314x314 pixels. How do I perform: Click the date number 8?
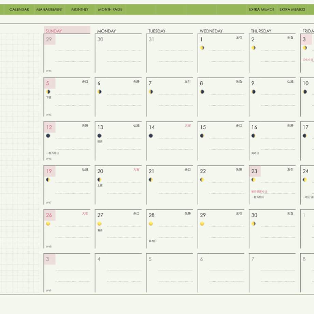click(201, 83)
